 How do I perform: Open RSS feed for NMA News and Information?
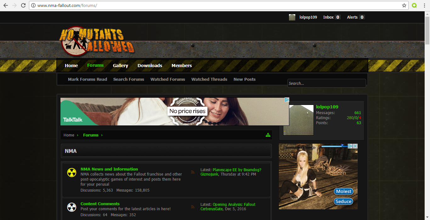(x=193, y=172)
